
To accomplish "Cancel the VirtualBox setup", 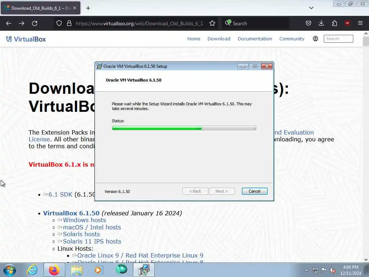I will click(254, 191).
